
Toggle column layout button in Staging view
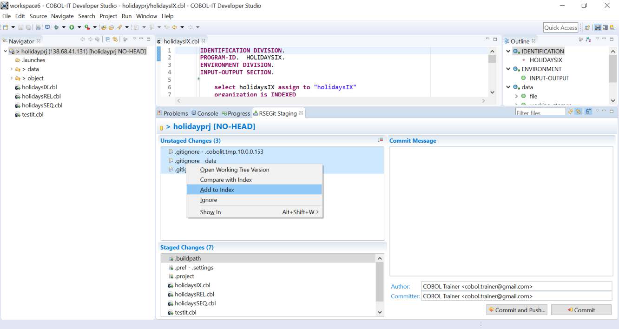click(588, 112)
